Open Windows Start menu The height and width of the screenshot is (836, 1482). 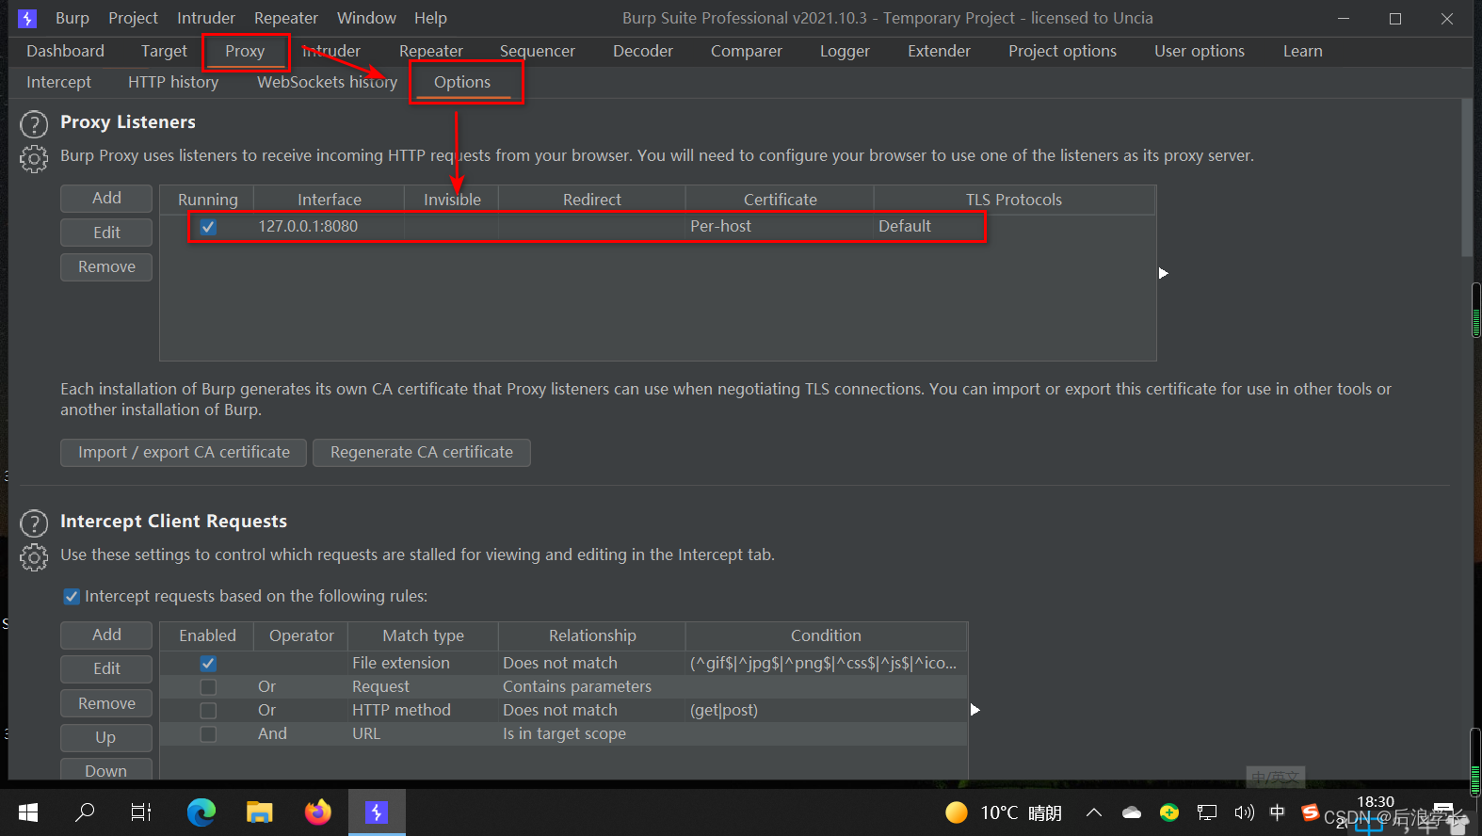(28, 812)
